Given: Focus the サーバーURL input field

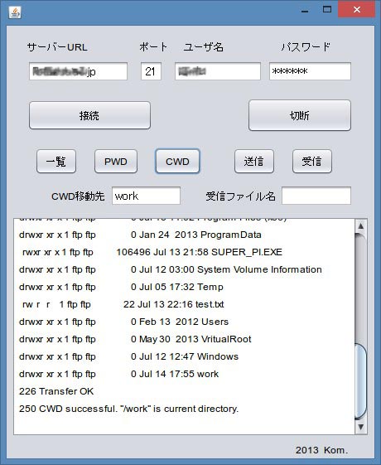Looking at the screenshot, I should click(78, 71).
